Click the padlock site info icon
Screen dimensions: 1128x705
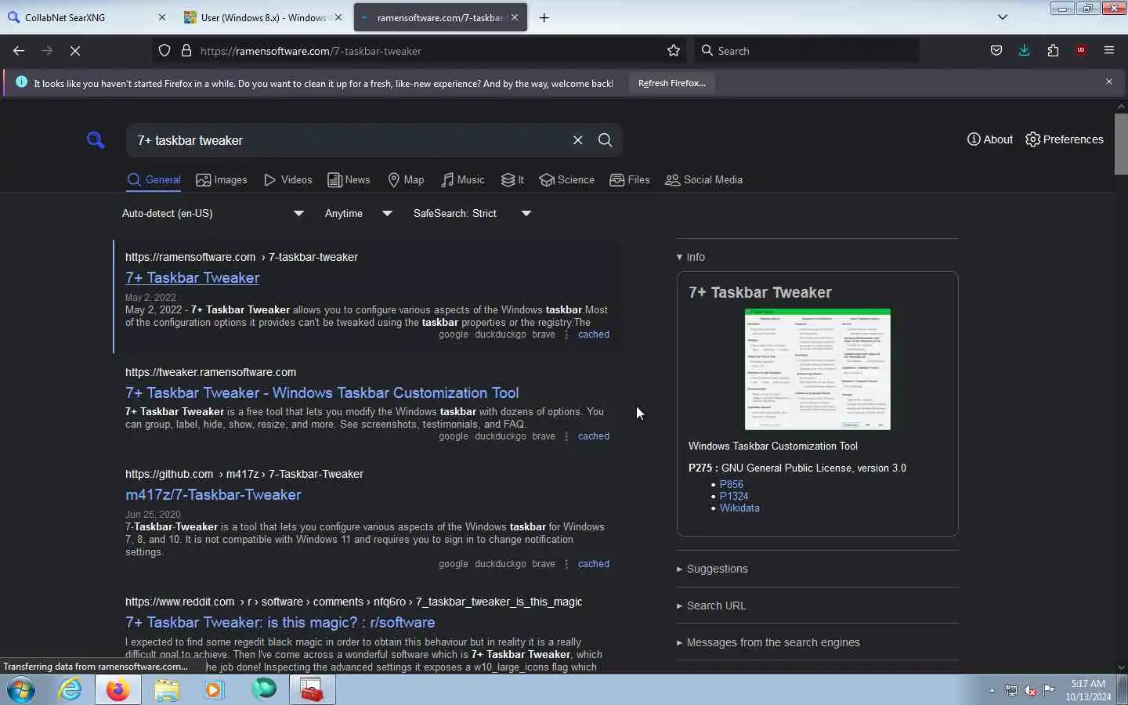[x=186, y=51]
